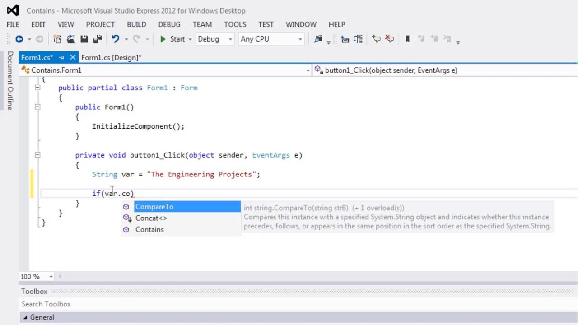The height and width of the screenshot is (325, 578).
Task: Collapse the button1_Click method block
Action: (x=37, y=155)
